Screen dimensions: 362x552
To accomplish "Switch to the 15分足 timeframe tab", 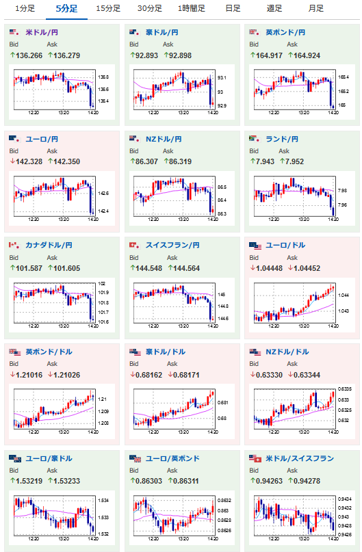I will click(x=108, y=8).
